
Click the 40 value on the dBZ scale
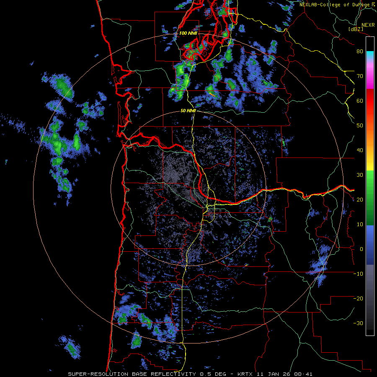click(x=360, y=150)
